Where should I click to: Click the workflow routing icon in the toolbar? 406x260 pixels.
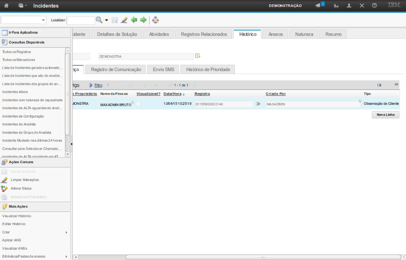155,20
